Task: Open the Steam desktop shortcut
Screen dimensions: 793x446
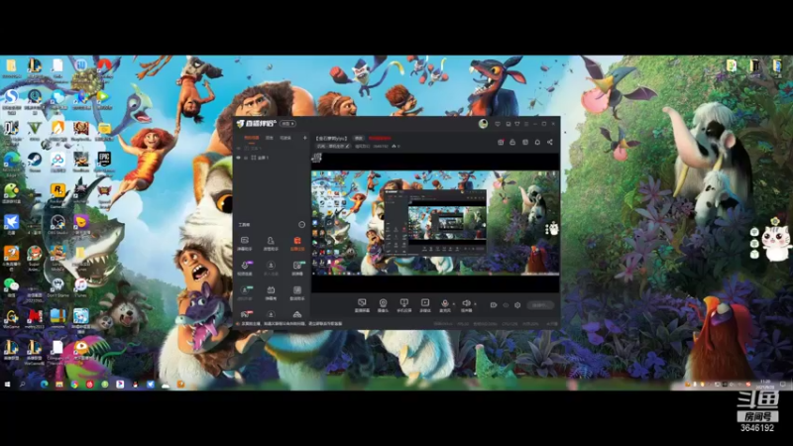Action: coord(35,161)
